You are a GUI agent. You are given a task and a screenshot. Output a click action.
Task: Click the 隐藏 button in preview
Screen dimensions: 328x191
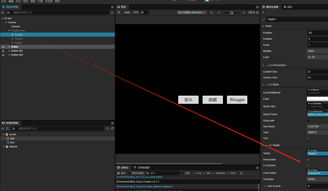pos(213,100)
